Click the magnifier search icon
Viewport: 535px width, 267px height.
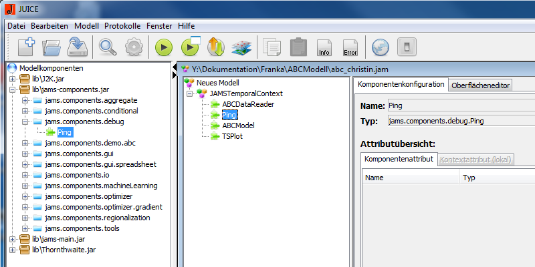coord(108,47)
